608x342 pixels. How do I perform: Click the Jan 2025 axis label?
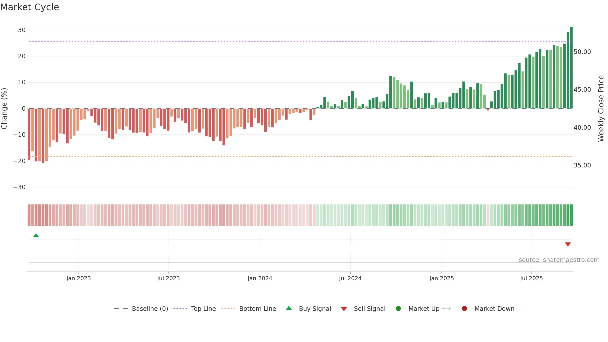tap(442, 278)
